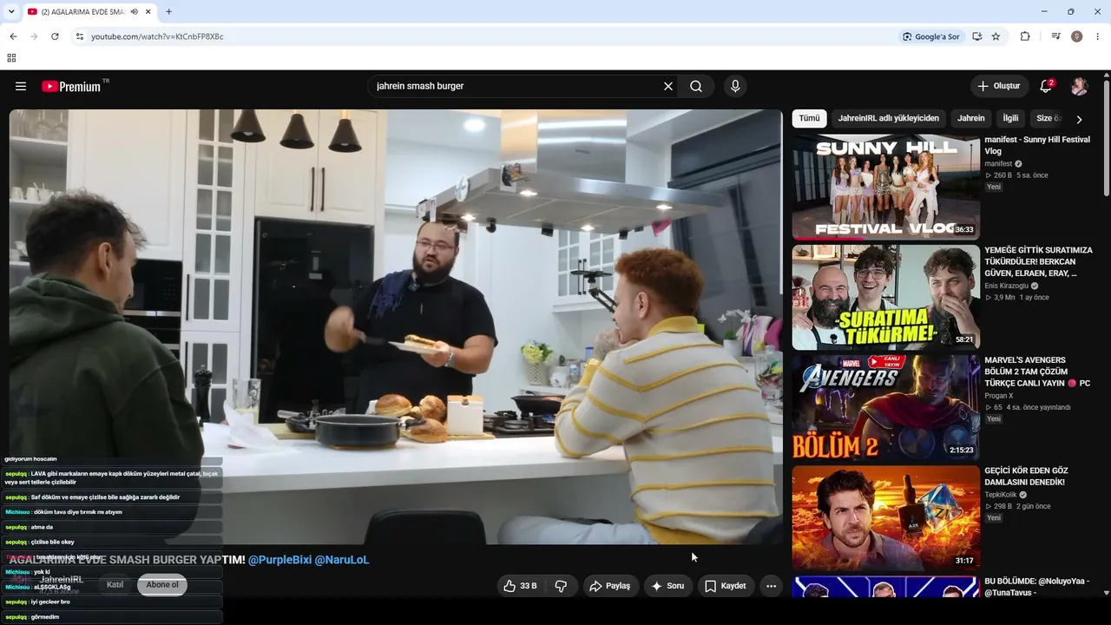This screenshot has width=1111, height=625.
Task: Save the video with Kaydet
Action: pos(726,586)
